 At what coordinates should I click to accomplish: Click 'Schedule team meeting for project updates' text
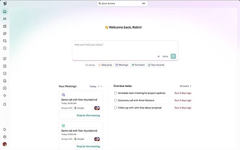pyautogui.click(x=141, y=93)
